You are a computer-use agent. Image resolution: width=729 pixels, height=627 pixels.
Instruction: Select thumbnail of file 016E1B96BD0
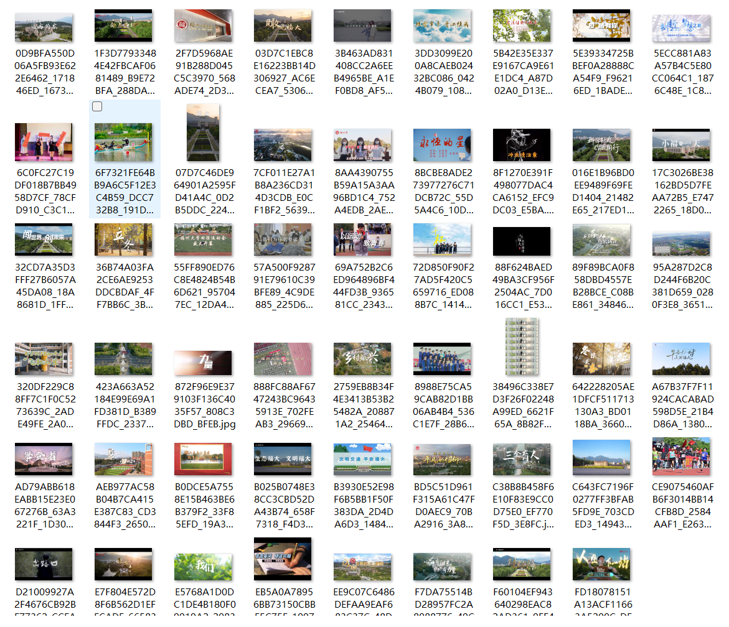coord(601,145)
